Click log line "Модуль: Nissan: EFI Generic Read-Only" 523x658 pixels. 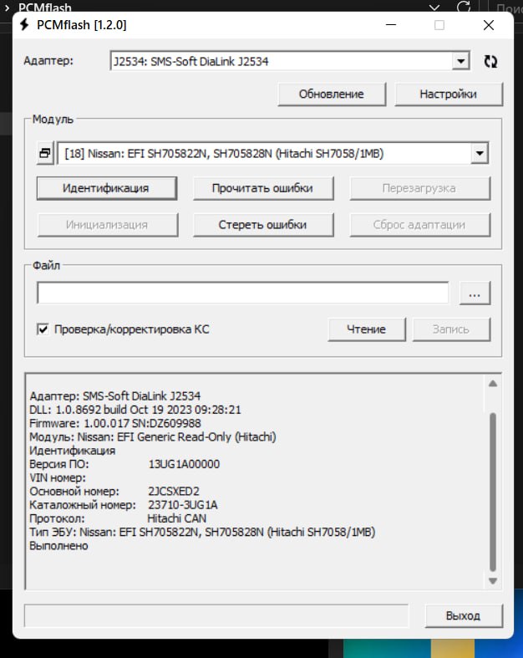[x=153, y=436]
